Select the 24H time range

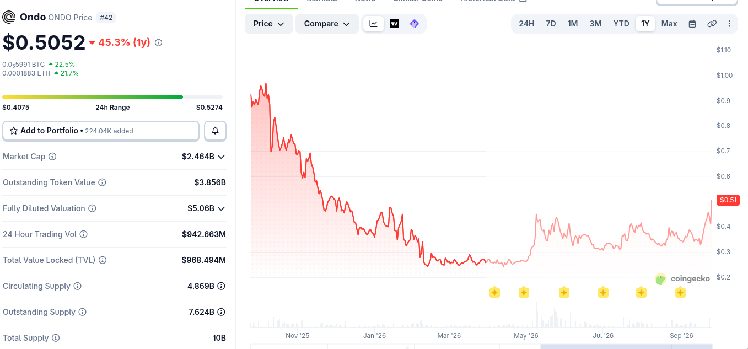coord(526,24)
